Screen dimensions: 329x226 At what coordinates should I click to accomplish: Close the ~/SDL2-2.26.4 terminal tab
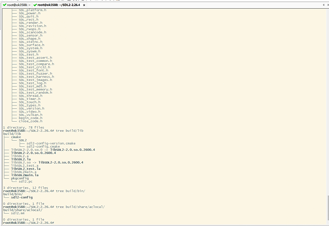click(84, 5)
